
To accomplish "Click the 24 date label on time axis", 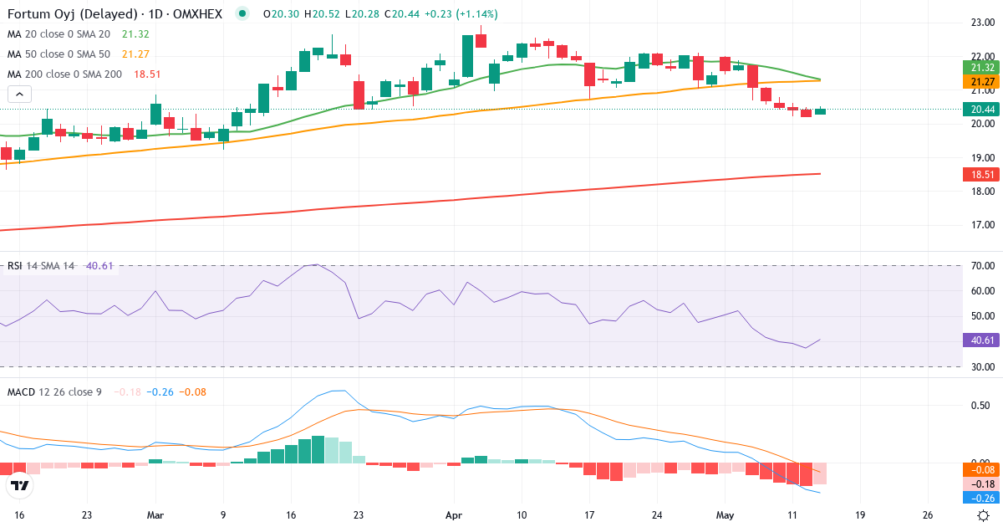I will pyautogui.click(x=657, y=515).
